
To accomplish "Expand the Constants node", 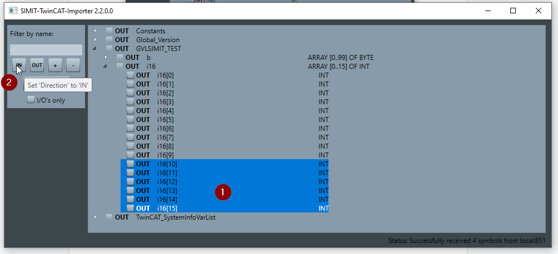I will tap(95, 31).
